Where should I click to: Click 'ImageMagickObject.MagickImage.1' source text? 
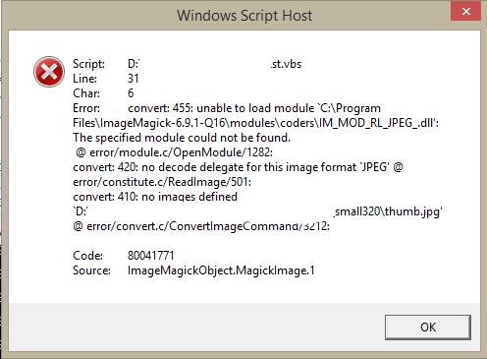[221, 270]
